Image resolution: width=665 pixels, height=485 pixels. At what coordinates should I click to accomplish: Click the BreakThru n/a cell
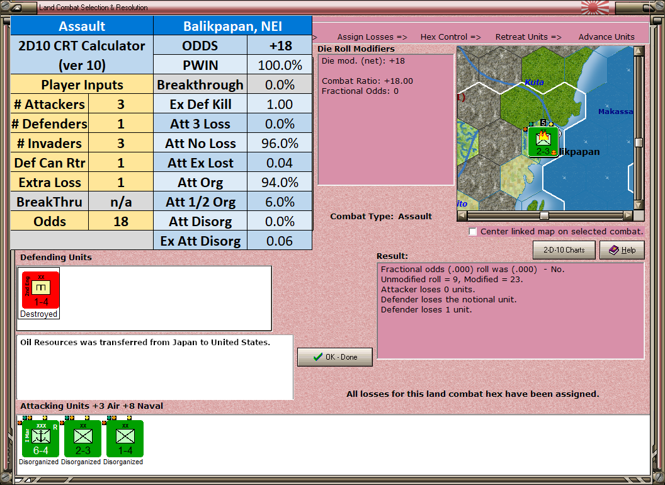(121, 202)
